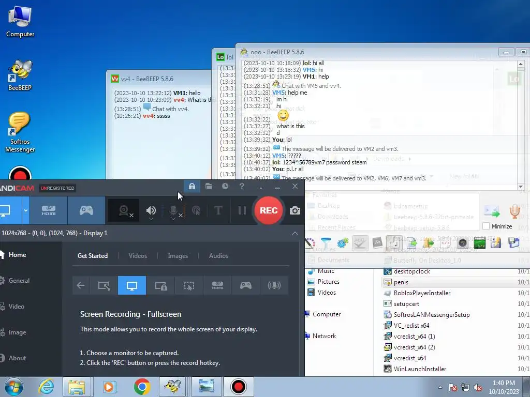Show hidden tray icons arrow
The width and height of the screenshot is (530, 397).
440,387
